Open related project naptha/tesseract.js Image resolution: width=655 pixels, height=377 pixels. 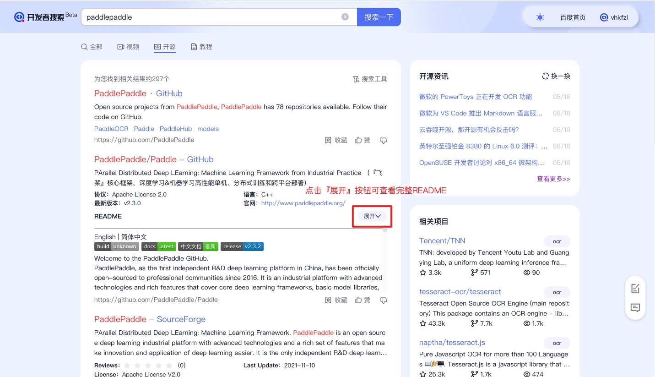click(452, 343)
